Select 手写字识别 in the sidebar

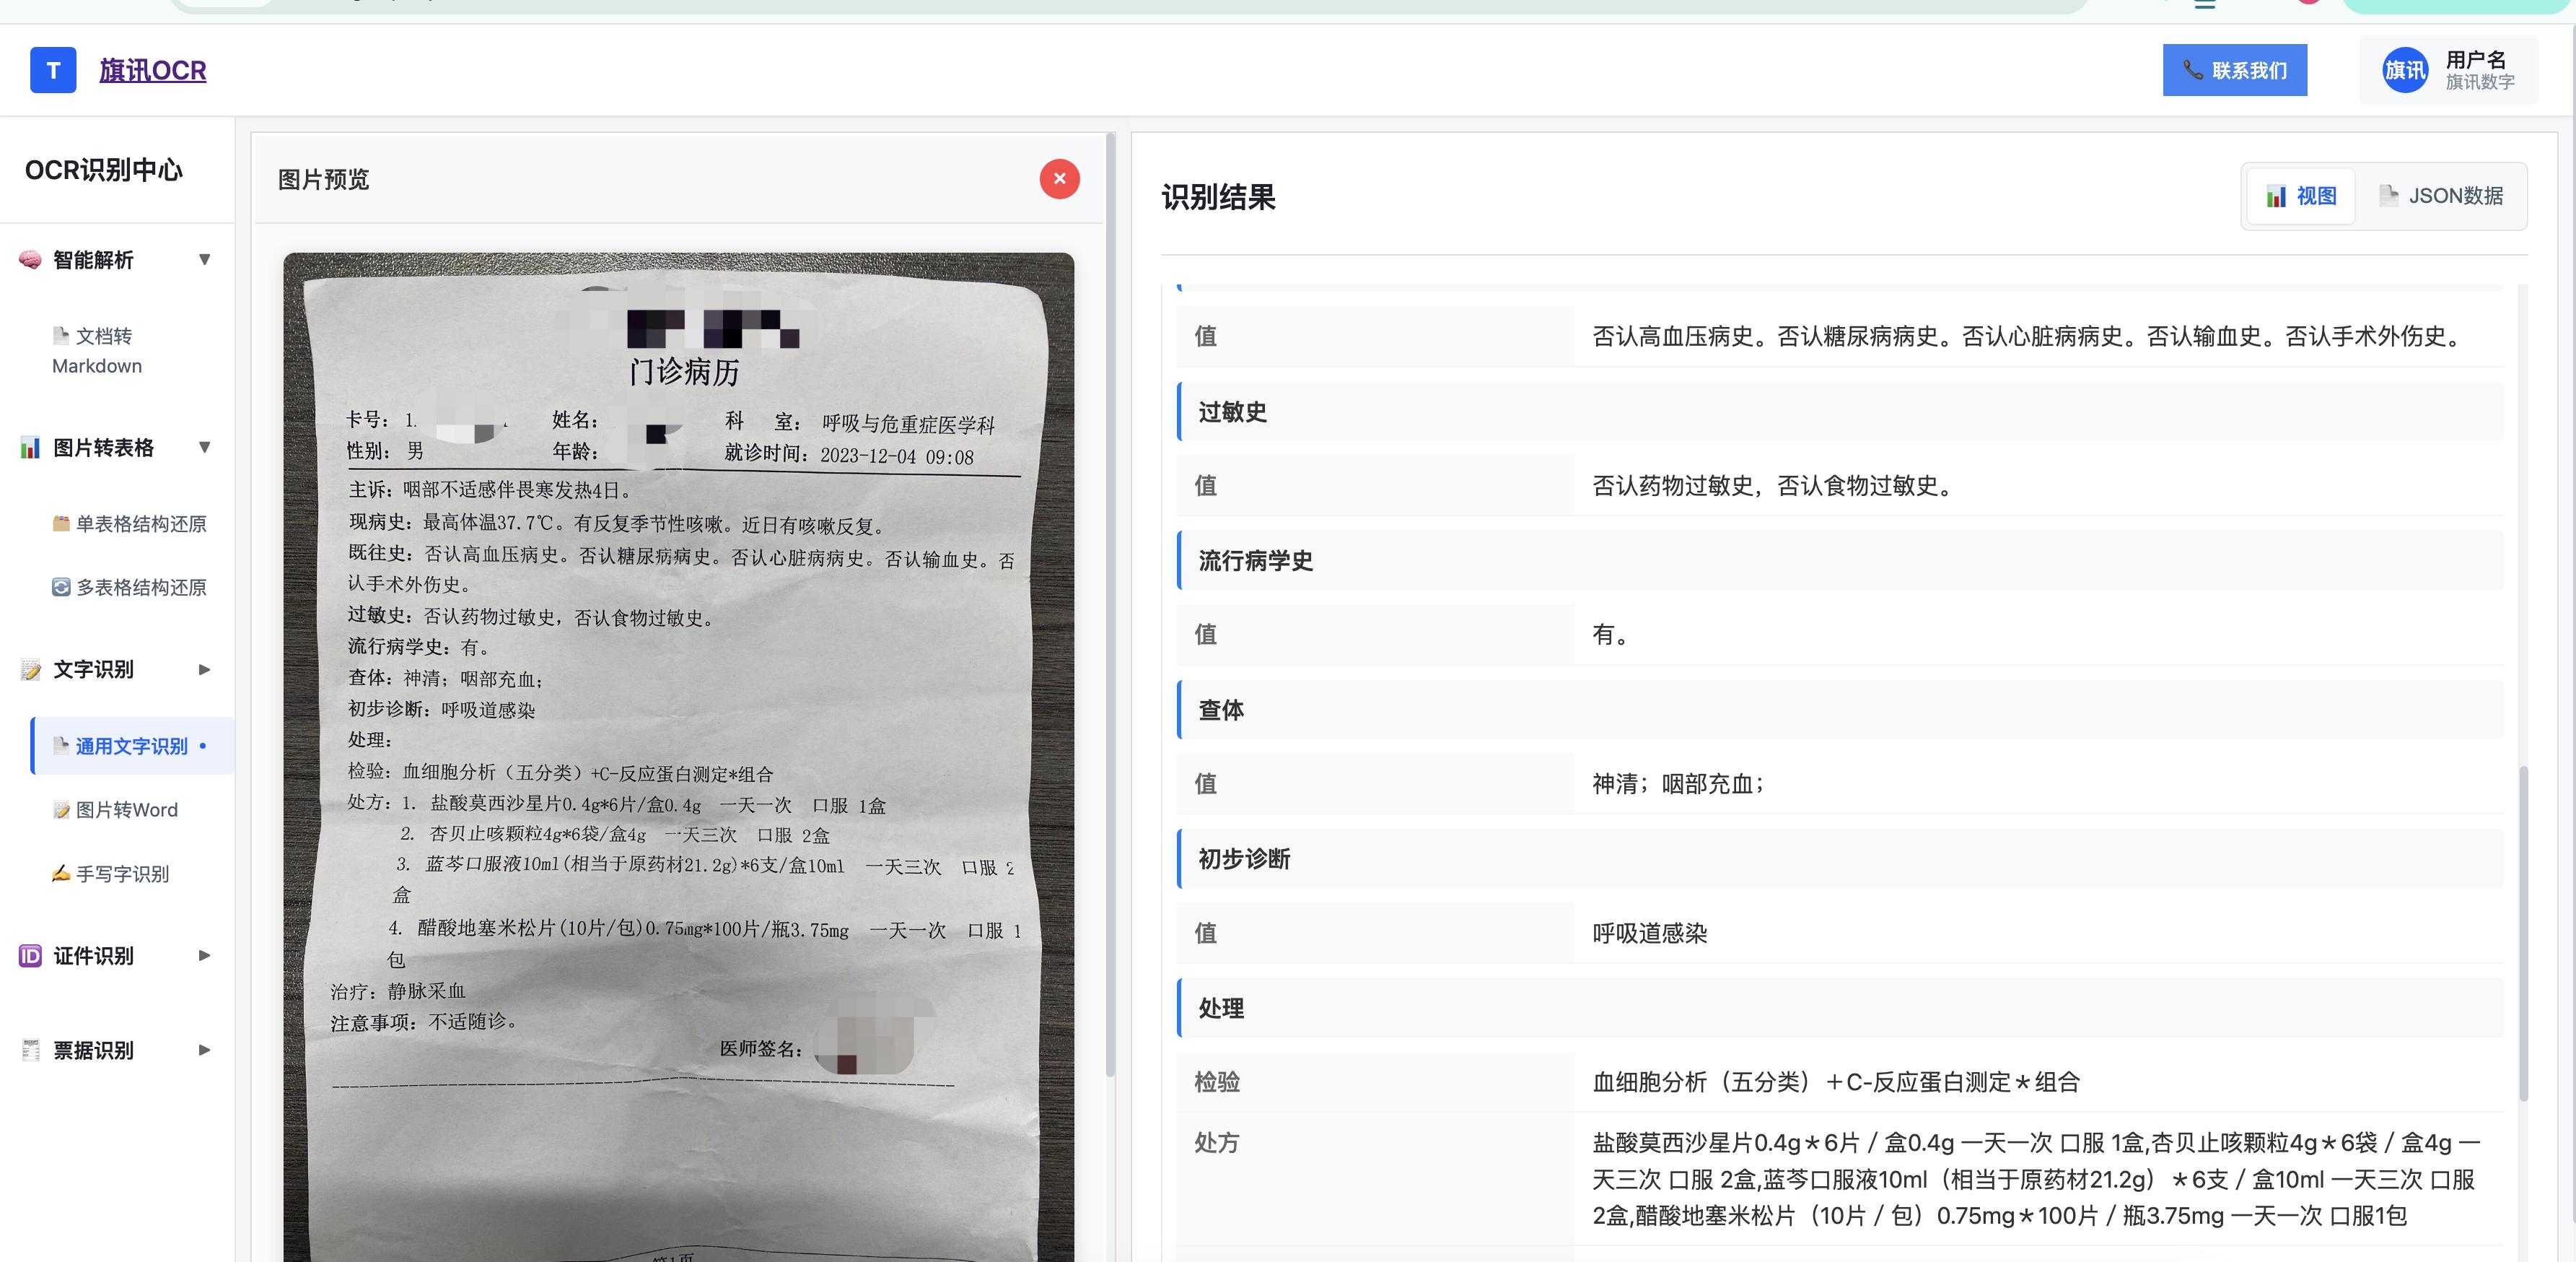coord(121,874)
